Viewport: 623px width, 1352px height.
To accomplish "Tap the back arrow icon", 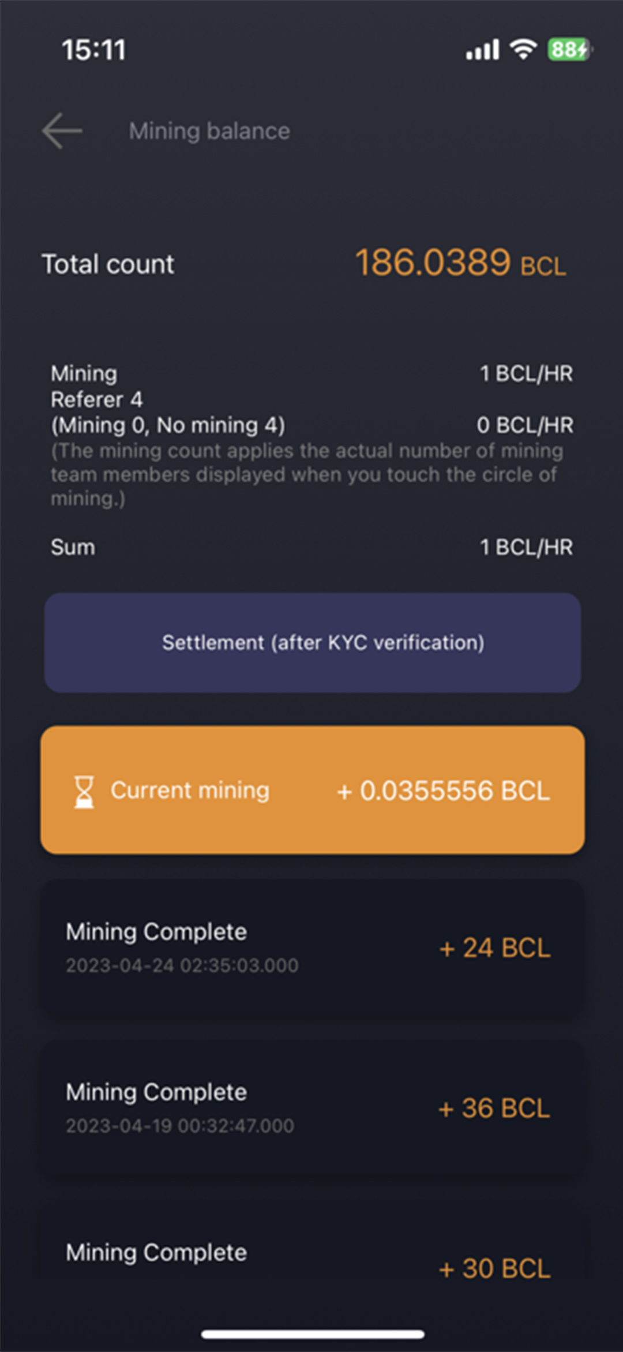I will click(62, 131).
